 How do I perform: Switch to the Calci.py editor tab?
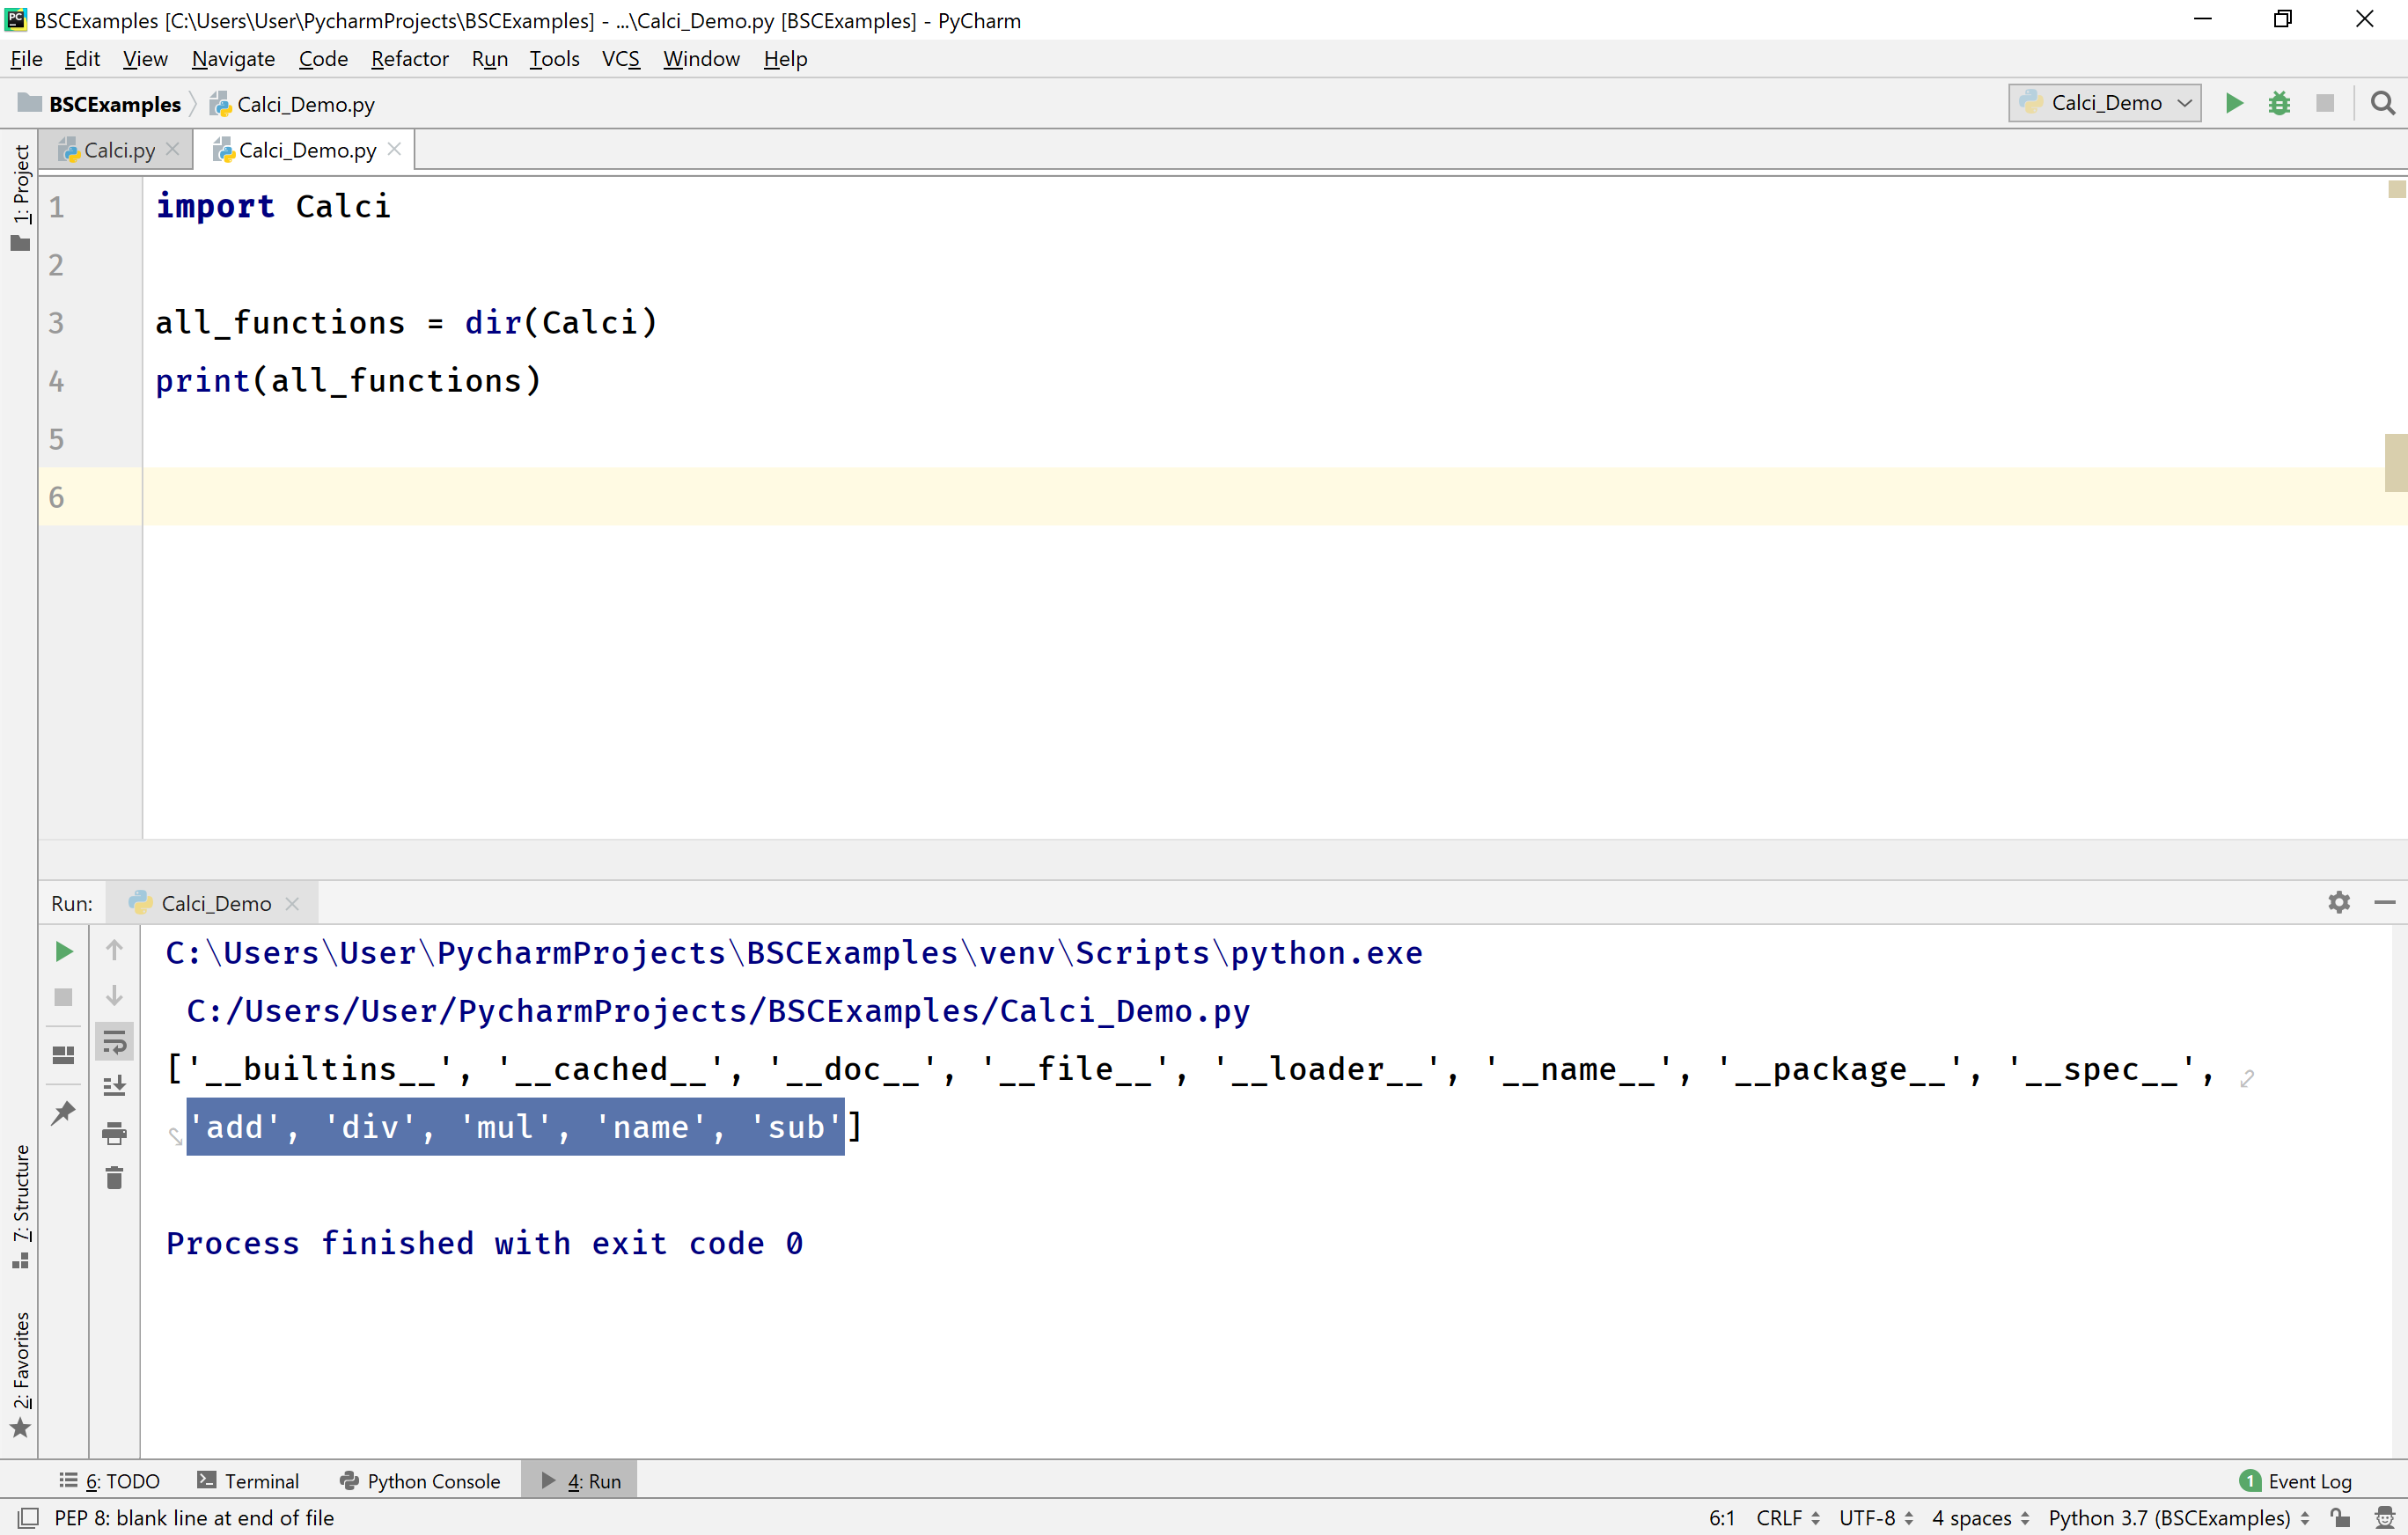click(118, 150)
